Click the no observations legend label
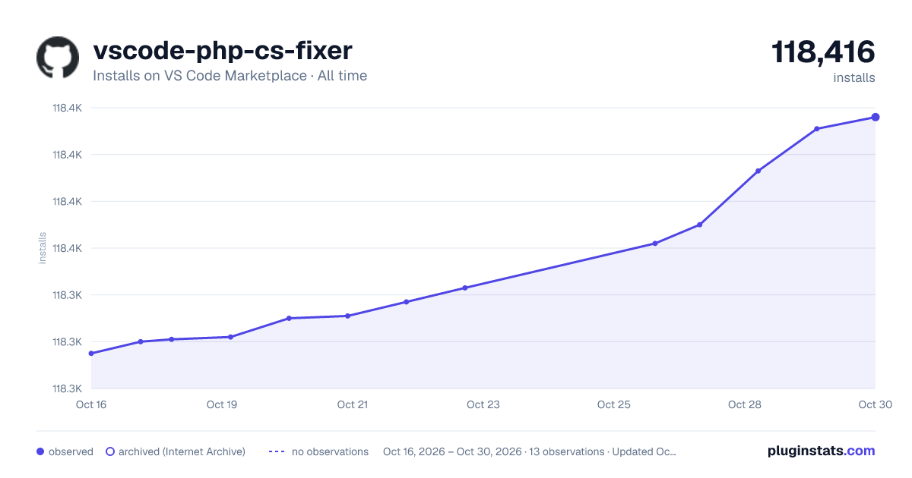This screenshot has height=478, width=912. coord(330,451)
